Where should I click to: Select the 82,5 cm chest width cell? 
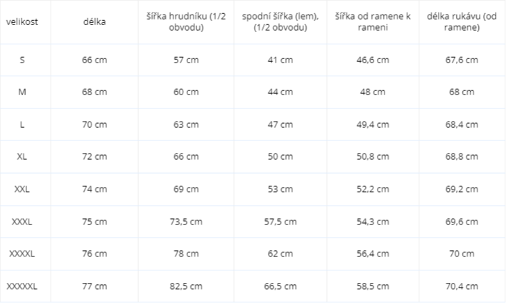pos(186,286)
